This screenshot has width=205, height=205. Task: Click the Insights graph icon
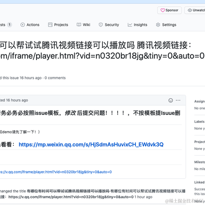[130, 25]
